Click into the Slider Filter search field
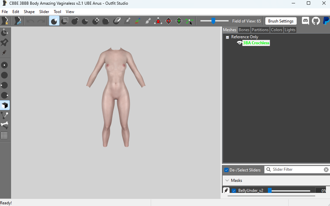This screenshot has width=330, height=206. tap(297, 169)
